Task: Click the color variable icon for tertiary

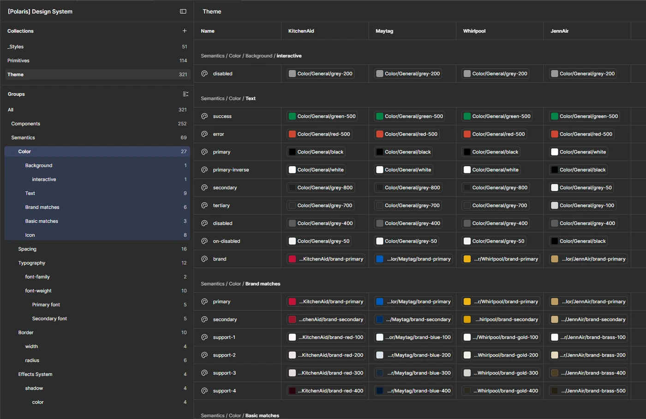Action: 204,205
